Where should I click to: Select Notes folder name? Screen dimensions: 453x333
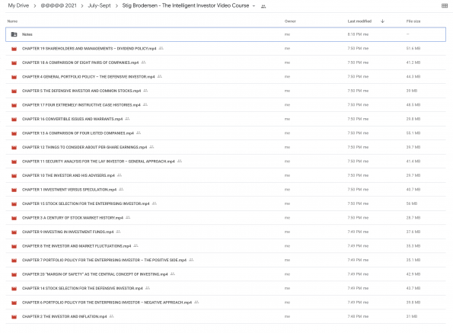tap(27, 34)
